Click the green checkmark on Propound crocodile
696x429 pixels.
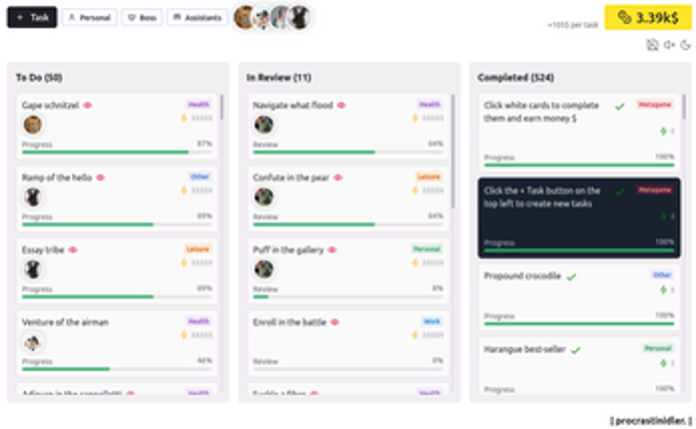571,276
